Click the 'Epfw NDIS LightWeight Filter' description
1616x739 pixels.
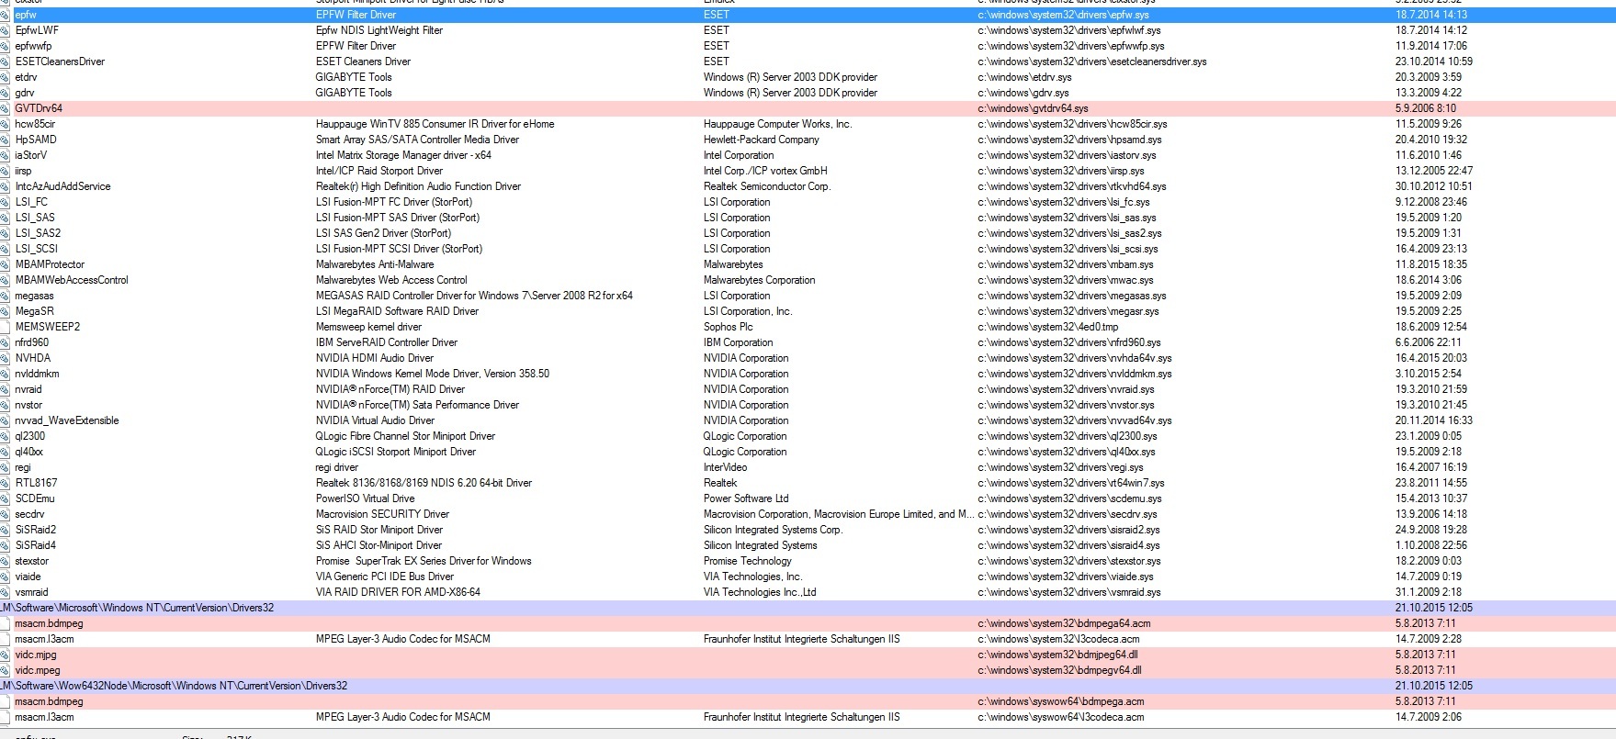tap(379, 30)
